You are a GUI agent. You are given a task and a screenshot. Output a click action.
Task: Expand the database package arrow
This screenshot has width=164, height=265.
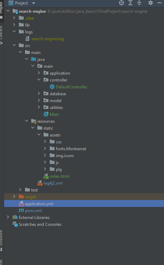point(39,93)
